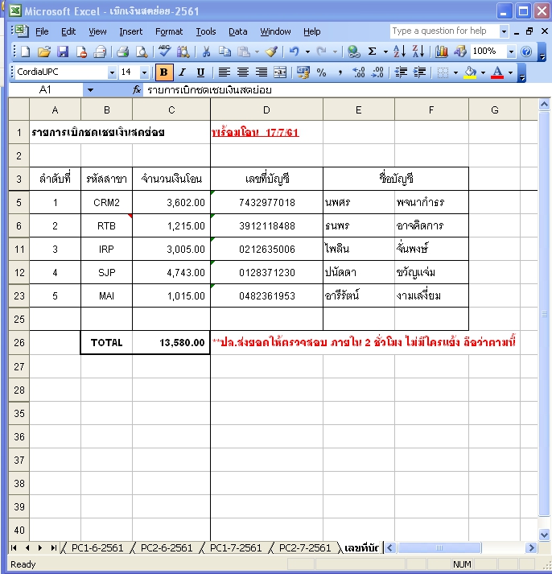The image size is (552, 574).
Task: Open Microsoft Excel Help
Action: 526,52
